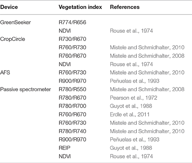This screenshot has width=192, height=163.
Task: Click the Passive spectrometer device cell
Action: point(25,89)
